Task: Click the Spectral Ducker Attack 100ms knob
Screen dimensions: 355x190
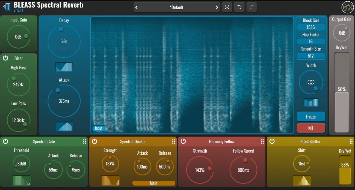Action: pyautogui.click(x=142, y=167)
